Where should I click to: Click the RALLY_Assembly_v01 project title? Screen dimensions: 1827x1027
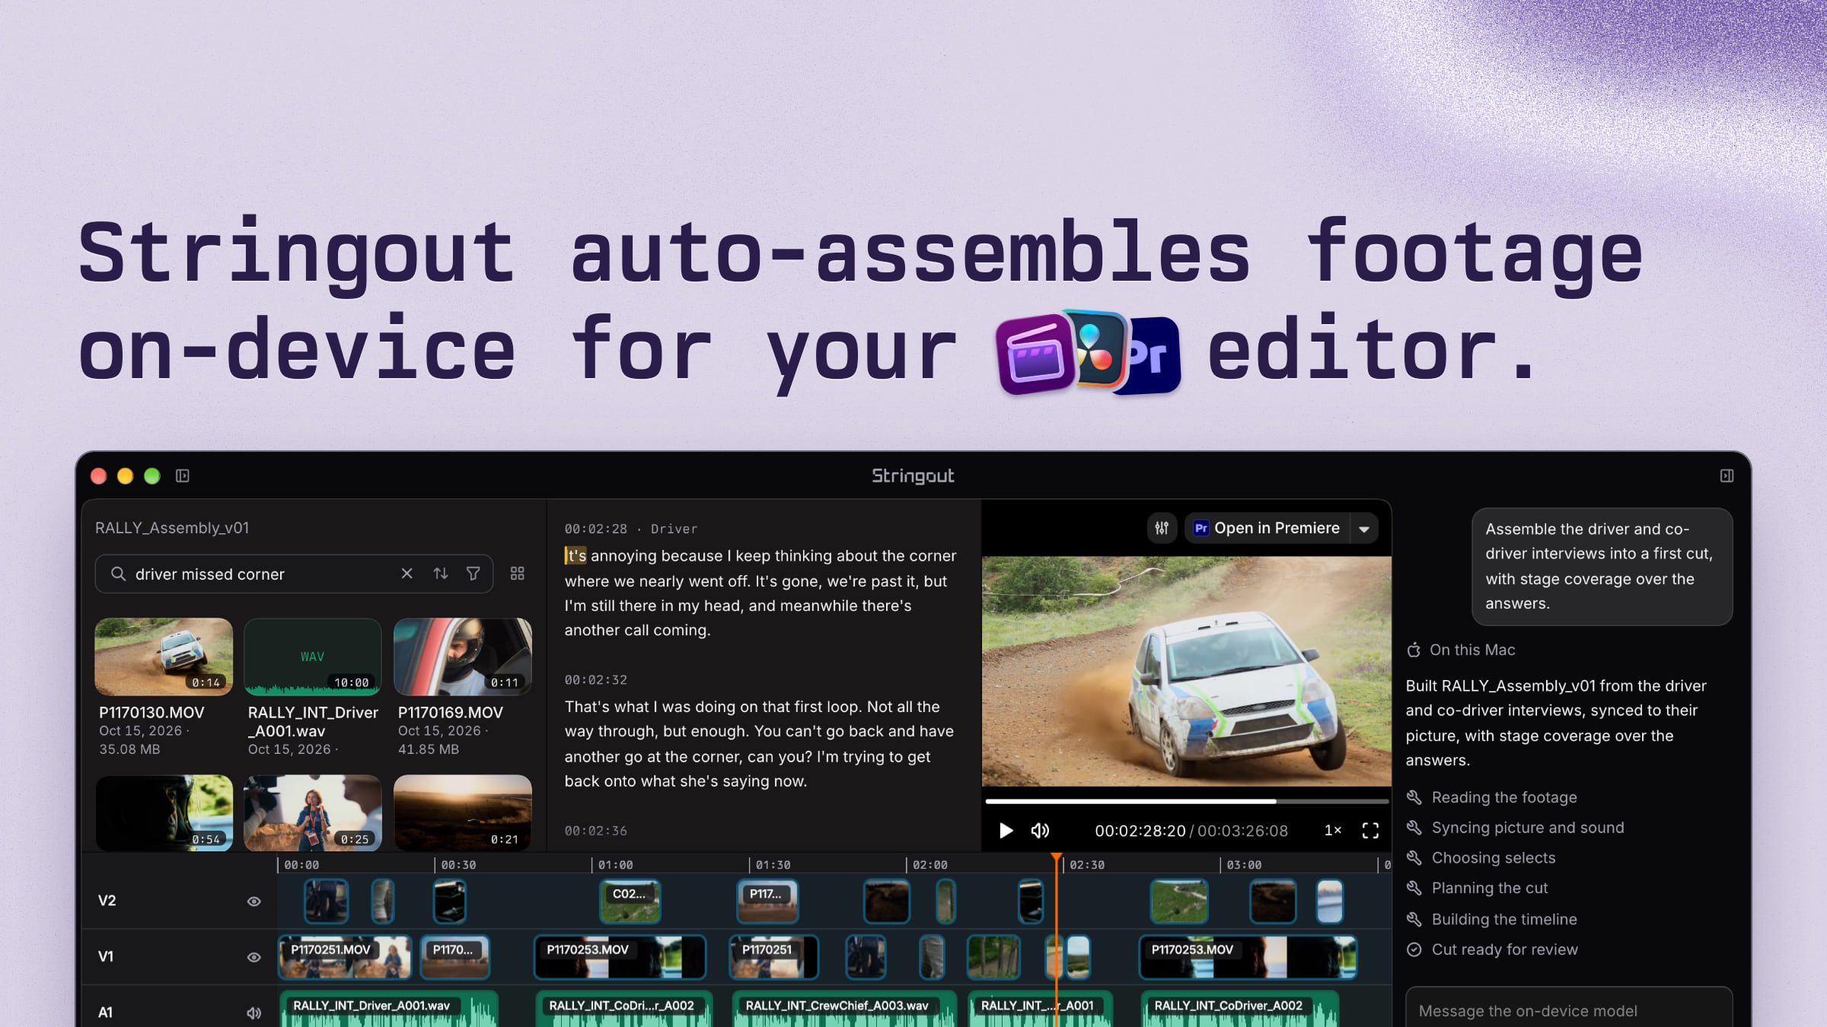pyautogui.click(x=172, y=528)
